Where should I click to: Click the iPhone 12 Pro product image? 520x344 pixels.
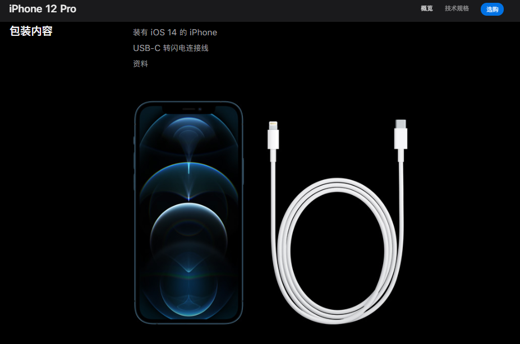tap(188, 212)
